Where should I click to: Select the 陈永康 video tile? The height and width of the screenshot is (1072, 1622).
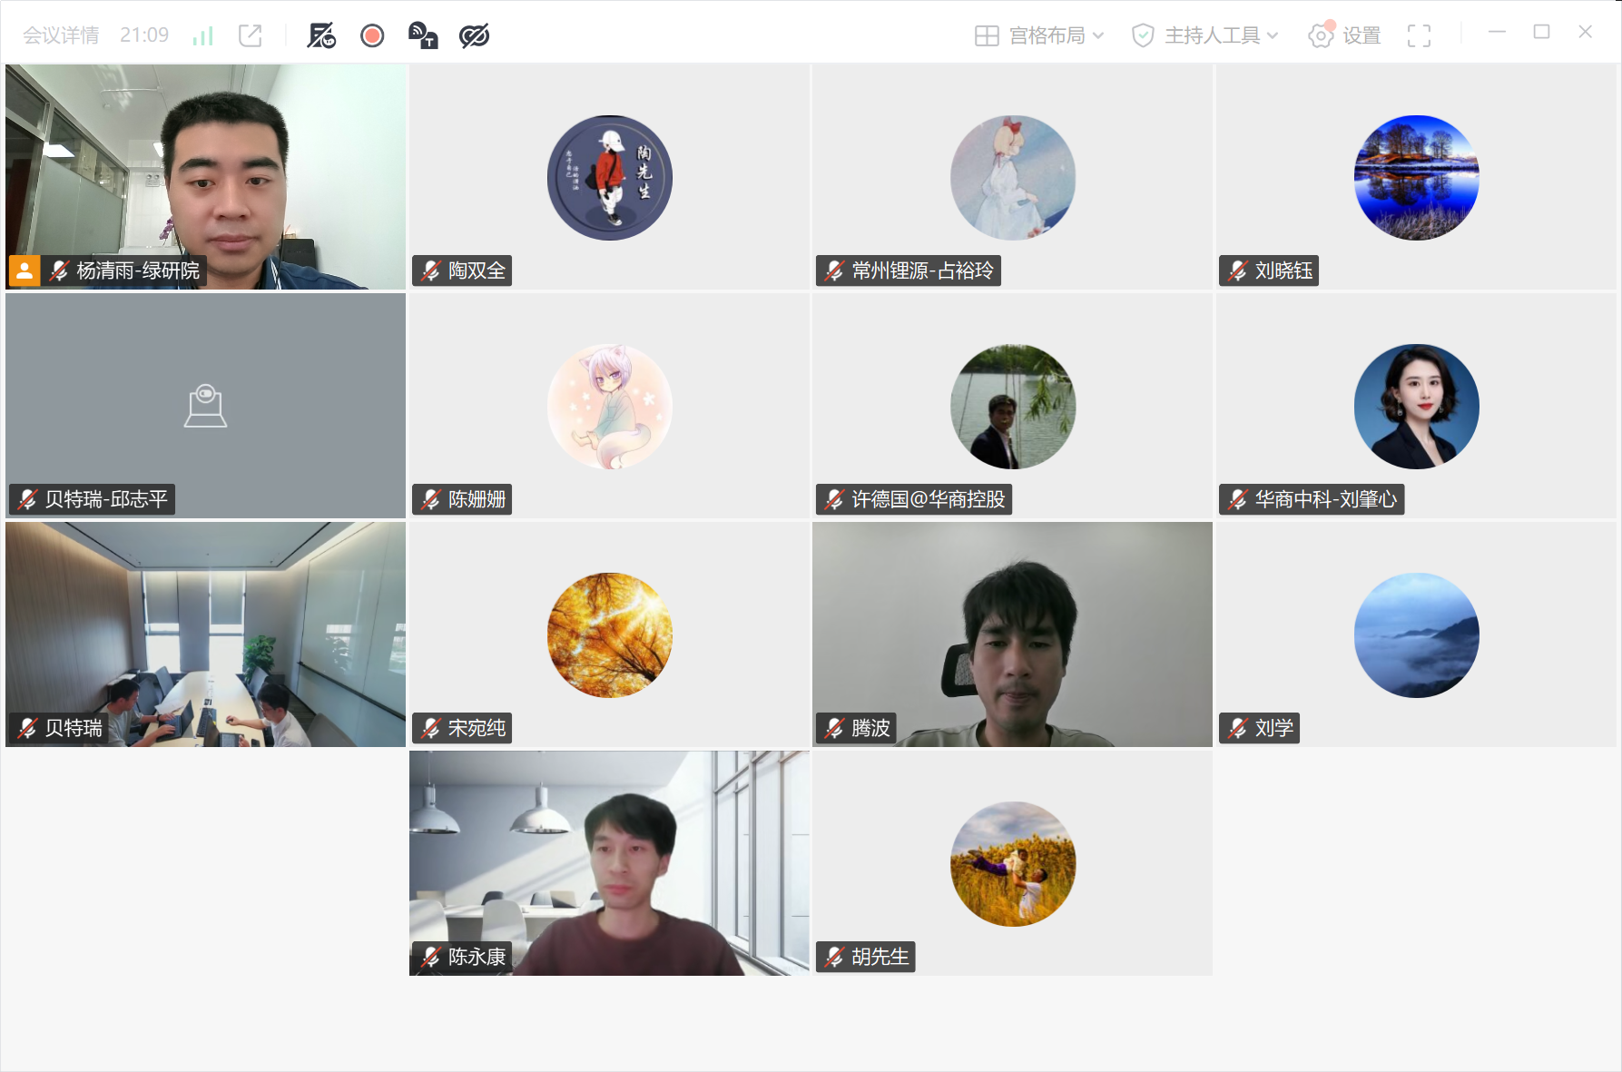click(609, 863)
